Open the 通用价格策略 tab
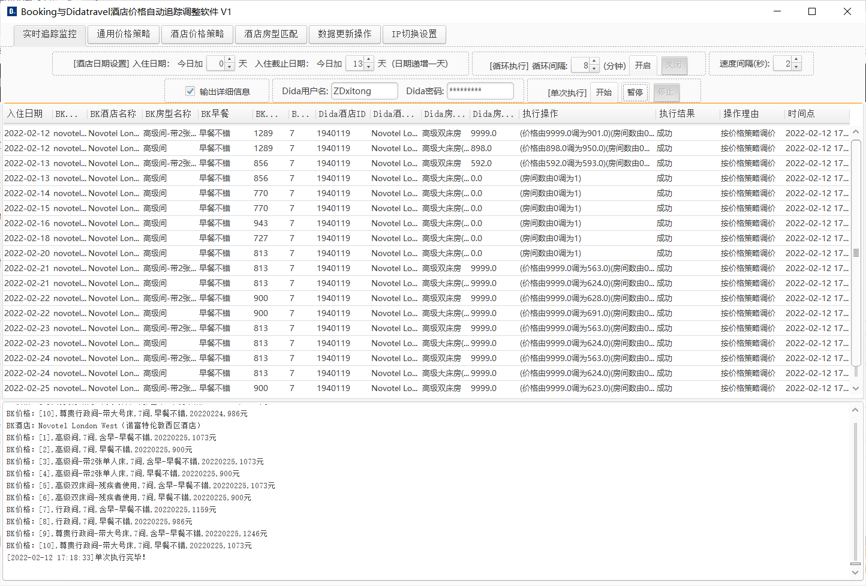Viewport: 866px width, 586px height. click(x=124, y=34)
